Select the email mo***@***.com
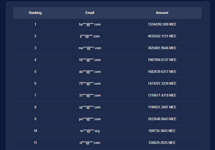215x150 pixels. tap(90, 48)
